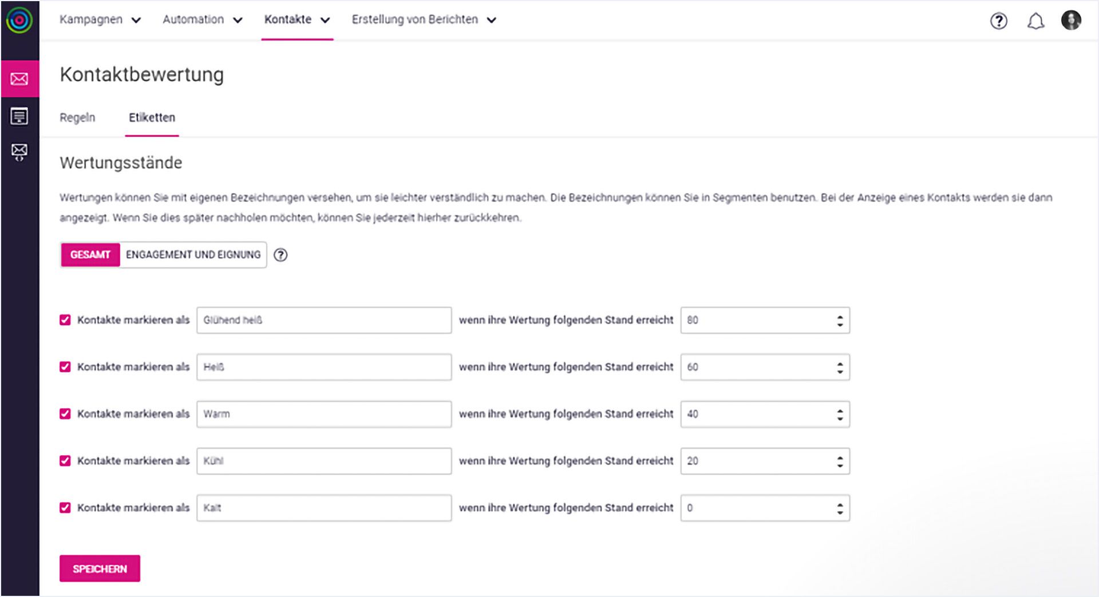Uncheck the Glühend heiß marking checkbox
Viewport: 1099px width, 597px height.
click(x=64, y=319)
